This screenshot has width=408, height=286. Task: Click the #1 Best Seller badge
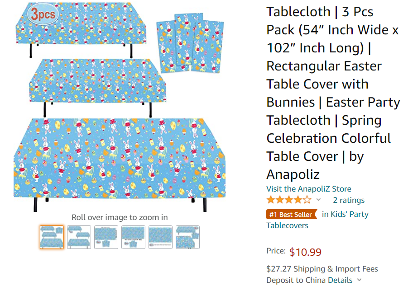[x=291, y=215]
